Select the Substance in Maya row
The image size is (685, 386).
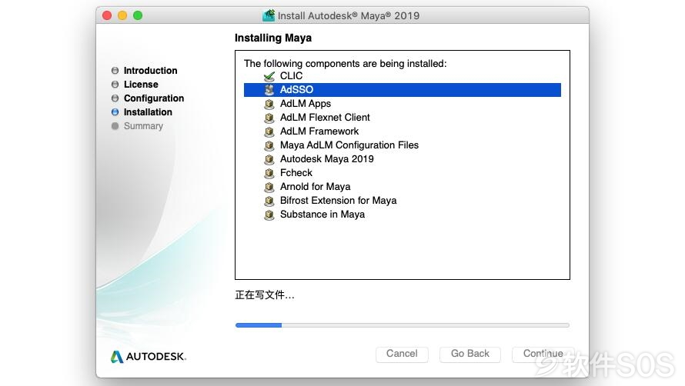pos(403,215)
